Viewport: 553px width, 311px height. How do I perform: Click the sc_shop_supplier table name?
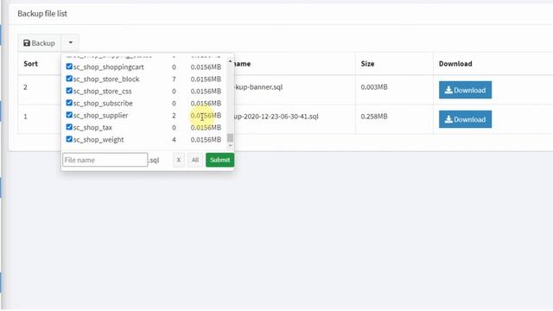pos(100,115)
